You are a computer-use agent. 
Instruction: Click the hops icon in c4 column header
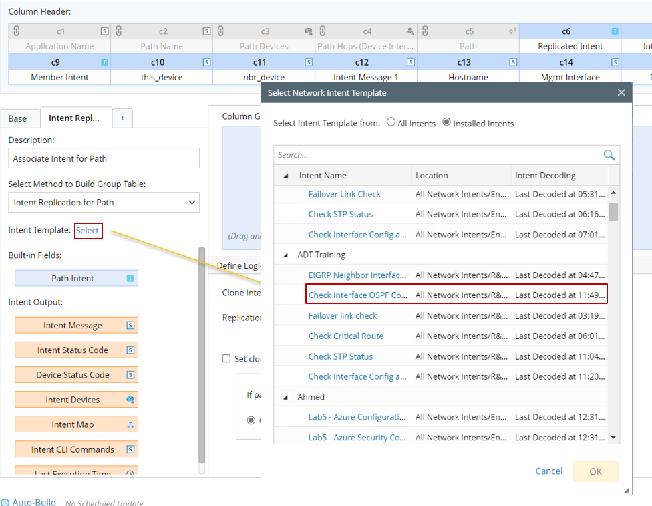point(410,31)
